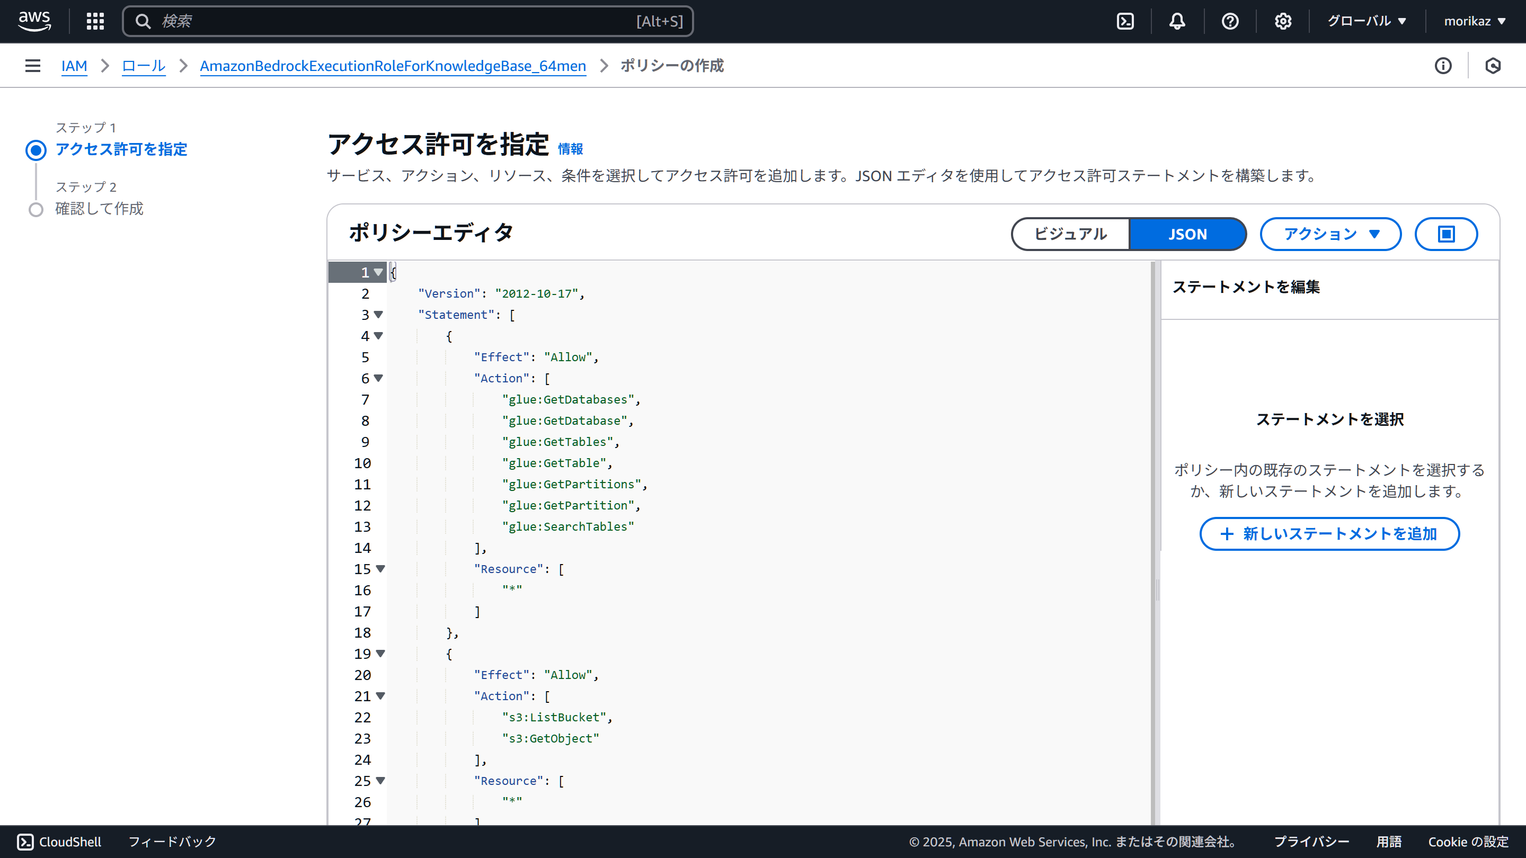Open the ロール breadcrumb link

[144, 66]
